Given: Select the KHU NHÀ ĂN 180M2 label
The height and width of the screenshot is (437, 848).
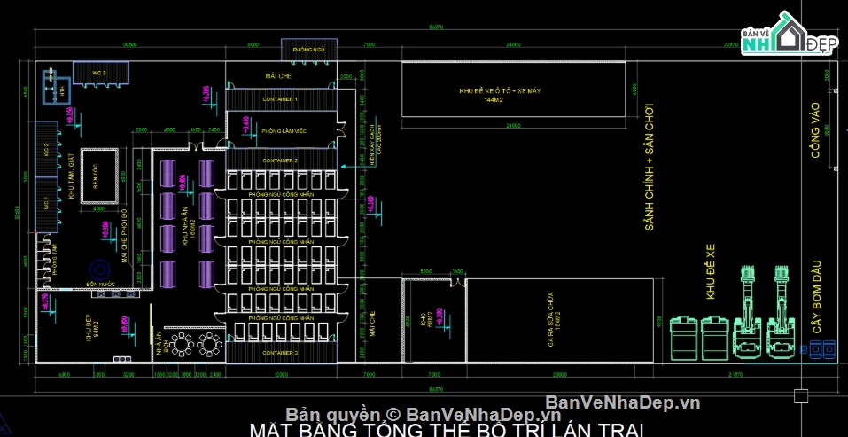Looking at the screenshot, I should (x=188, y=227).
